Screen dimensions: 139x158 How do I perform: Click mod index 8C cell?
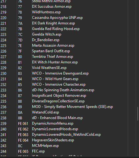pyautogui.click(x=20, y=146)
